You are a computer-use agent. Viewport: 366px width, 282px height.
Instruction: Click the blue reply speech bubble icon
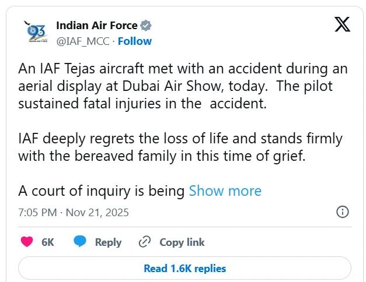point(81,242)
